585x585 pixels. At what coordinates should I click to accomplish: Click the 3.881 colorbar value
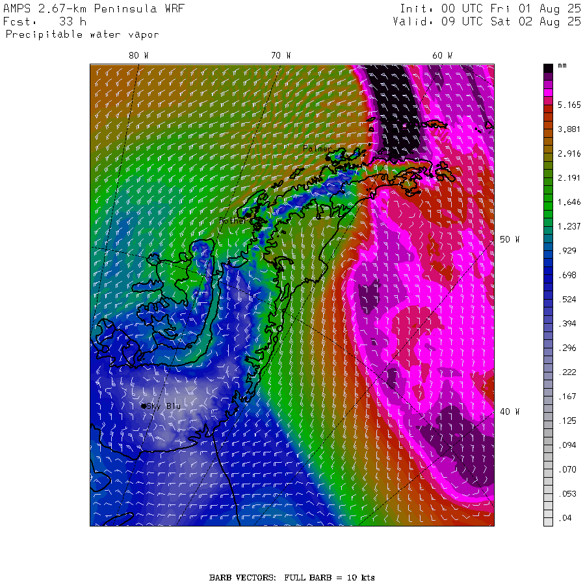(569, 129)
